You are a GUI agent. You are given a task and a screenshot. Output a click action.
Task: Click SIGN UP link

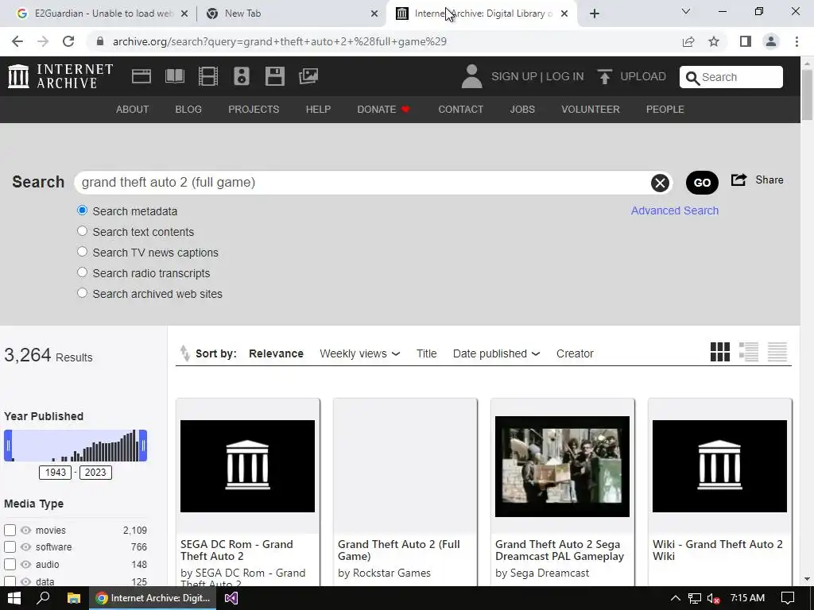coord(514,77)
